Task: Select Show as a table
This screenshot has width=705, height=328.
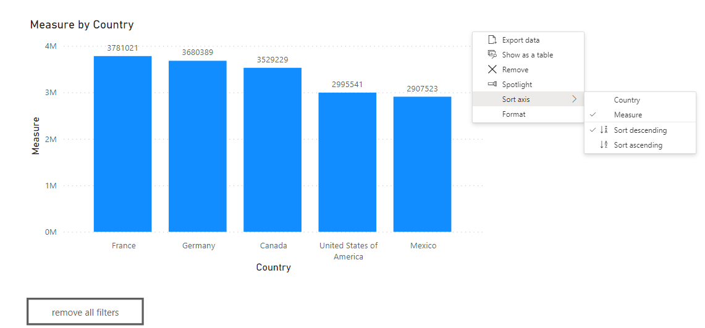Action: (528, 55)
